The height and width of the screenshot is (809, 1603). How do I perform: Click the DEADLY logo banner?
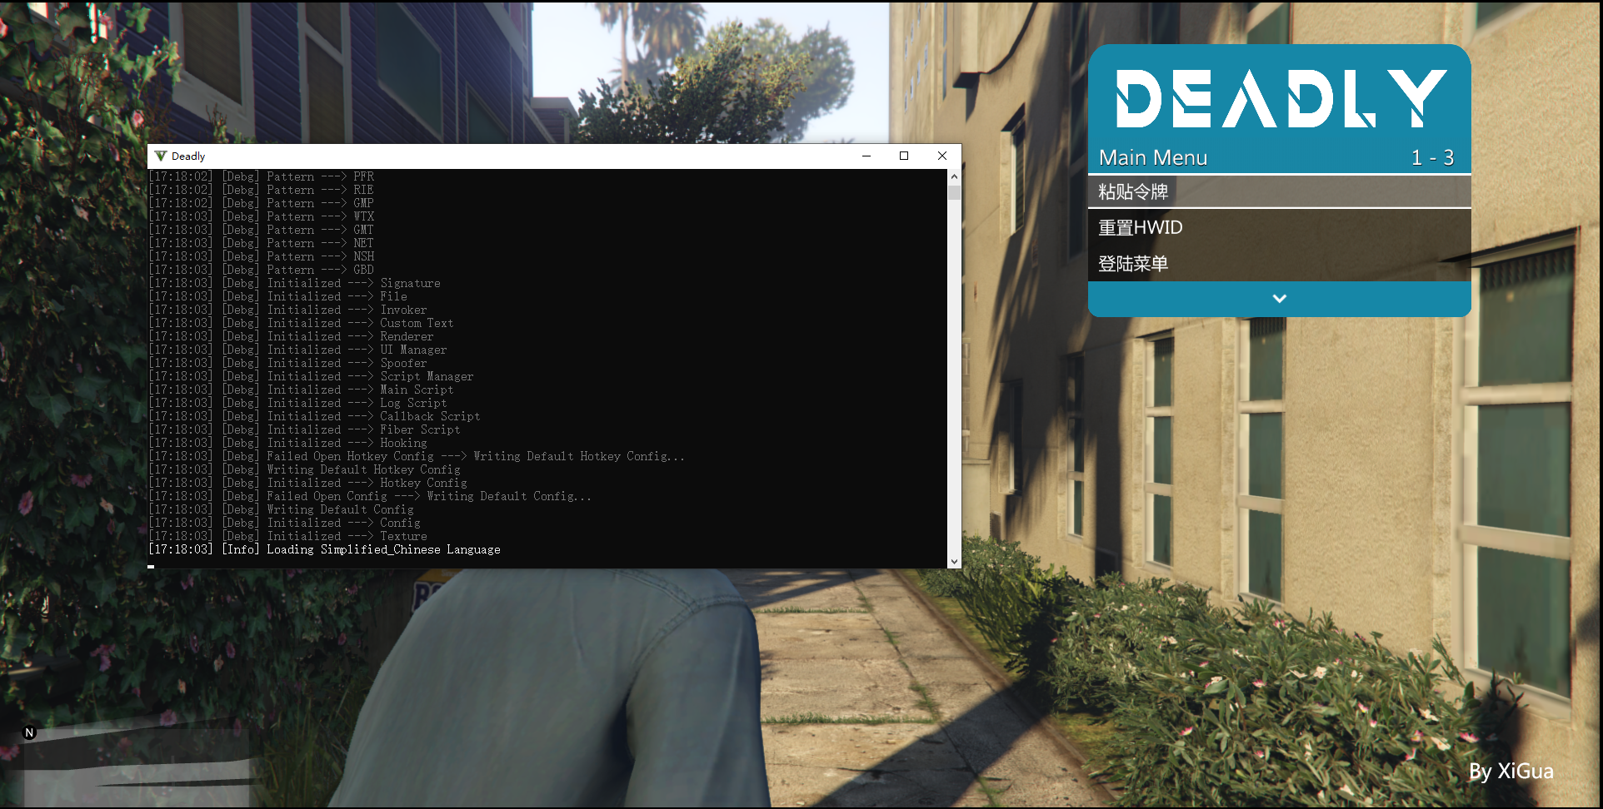click(x=1280, y=98)
